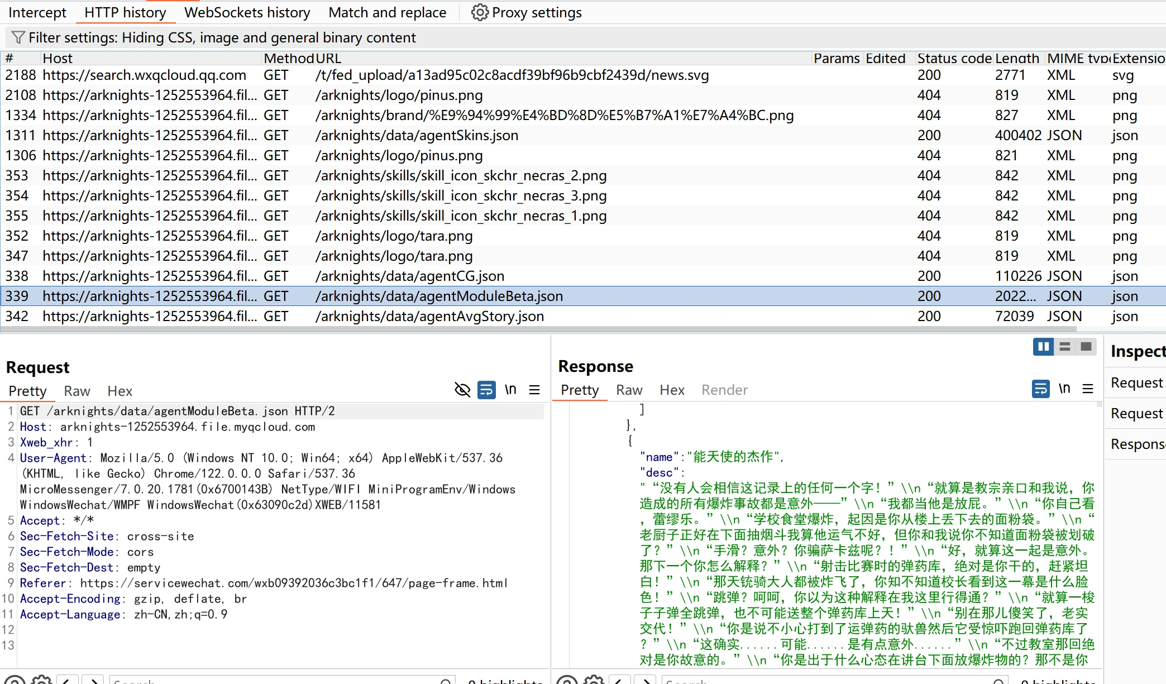The image size is (1166, 684).
Task: Toggle line wrap in Request panel
Action: click(x=486, y=390)
